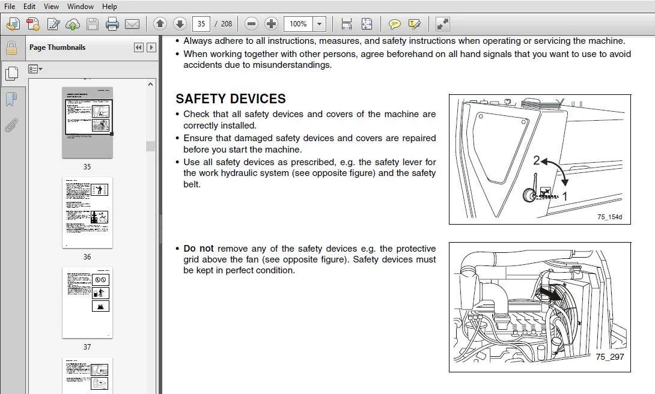Collapse thumbnails panel with double-left arrows
Viewport: 655px width, 394px height.
(x=139, y=47)
